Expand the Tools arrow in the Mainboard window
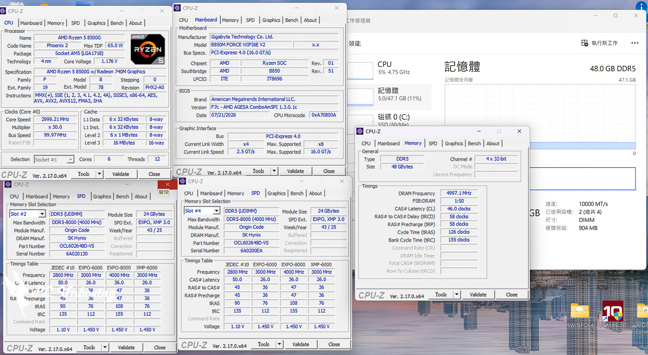 point(274,171)
